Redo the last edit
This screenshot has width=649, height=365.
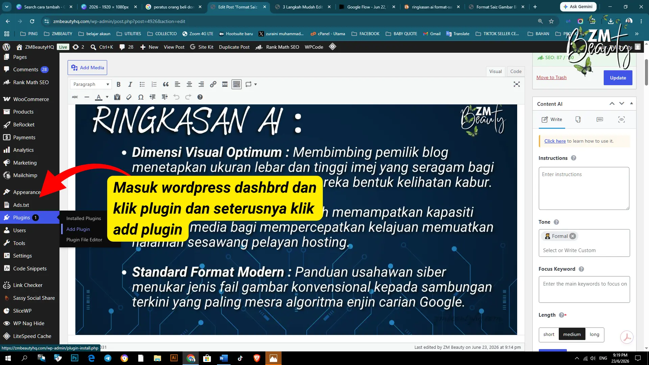point(188,97)
